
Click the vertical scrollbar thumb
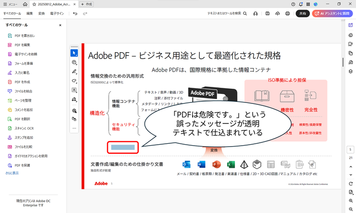coord(343,62)
